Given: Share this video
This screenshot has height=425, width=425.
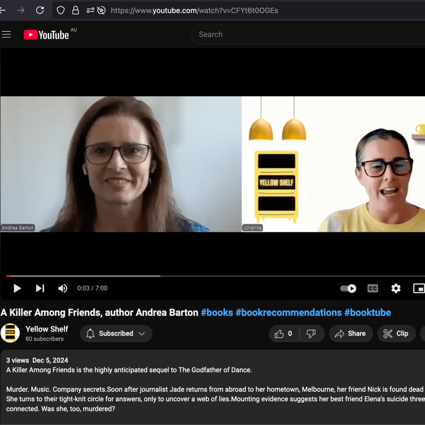Looking at the screenshot, I should pyautogui.click(x=351, y=334).
